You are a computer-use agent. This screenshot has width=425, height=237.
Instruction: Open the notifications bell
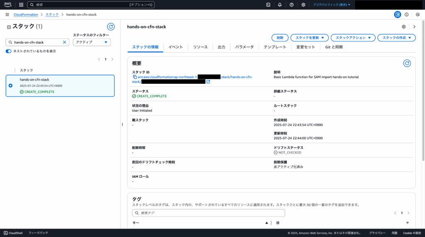[x=280, y=5]
